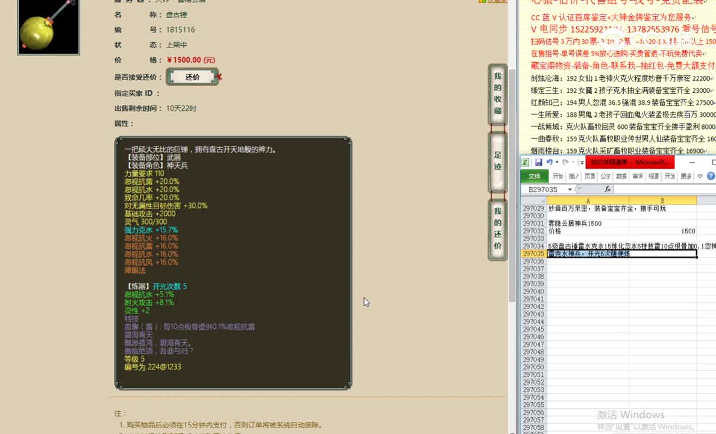Screen dimensions: 716x434
Task: Switch to the 数据 ribbon tab
Action: pyautogui.click(x=621, y=176)
